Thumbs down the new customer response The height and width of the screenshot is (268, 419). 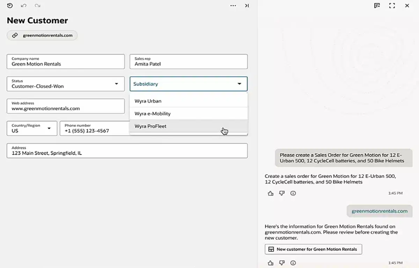[x=282, y=263]
